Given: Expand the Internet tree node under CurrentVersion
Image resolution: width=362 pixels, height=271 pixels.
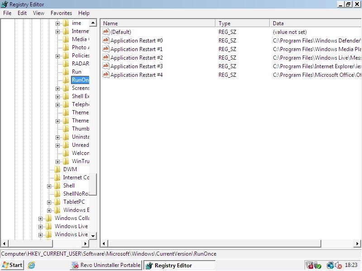Looking at the screenshot, I should (x=58, y=32).
